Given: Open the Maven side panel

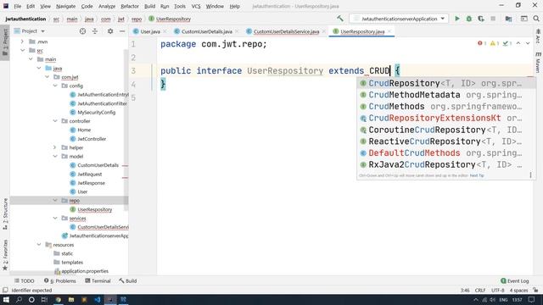Looking at the screenshot, I should tap(538, 63).
